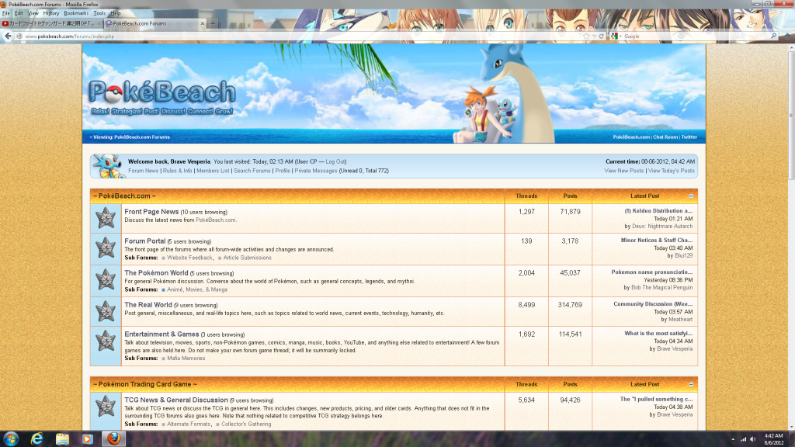Click the Forum Portal star icon
The height and width of the screenshot is (447, 795).
coord(106,248)
